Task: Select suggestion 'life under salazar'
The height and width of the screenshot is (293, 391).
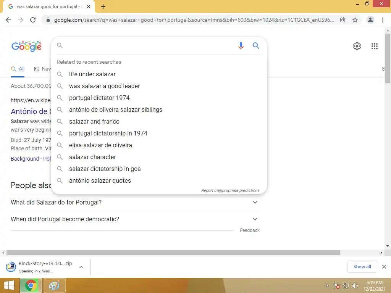Action: [x=159, y=74]
